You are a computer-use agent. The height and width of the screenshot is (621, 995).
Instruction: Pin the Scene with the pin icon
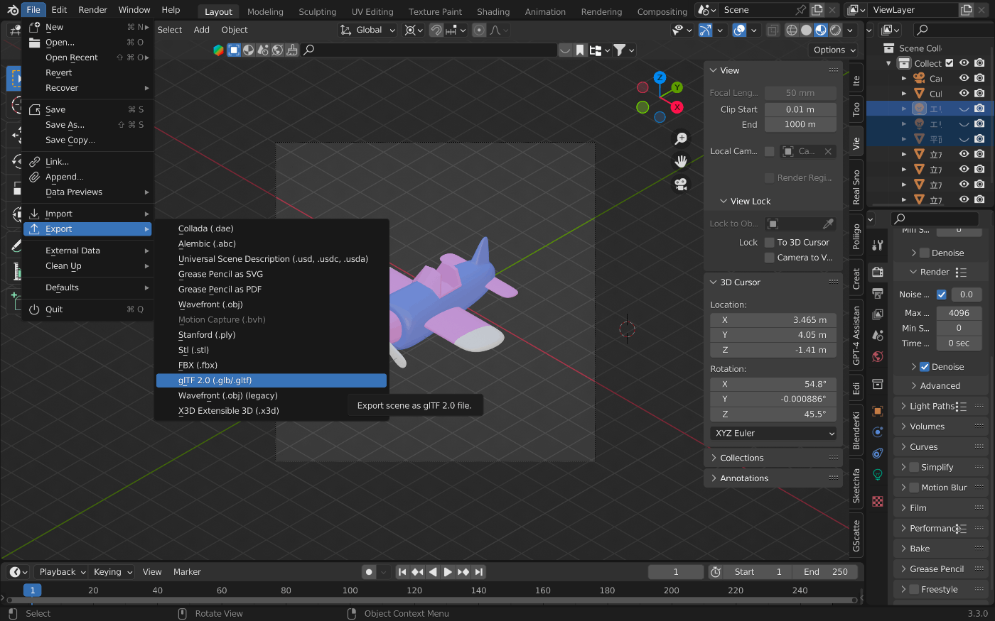coord(801,10)
